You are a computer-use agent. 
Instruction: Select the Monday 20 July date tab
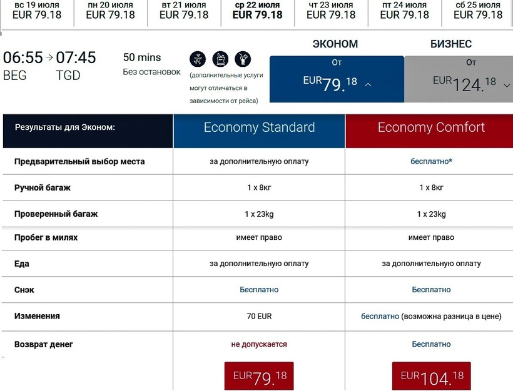[x=110, y=10]
